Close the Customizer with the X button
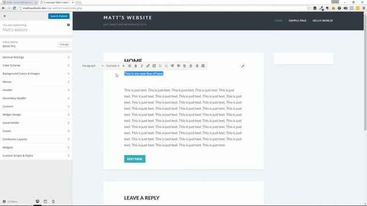 (5, 16)
